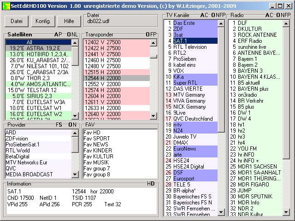Click the SetEditHD100 title bar application icon
The height and width of the screenshot is (221, 295).
tap(6, 6)
